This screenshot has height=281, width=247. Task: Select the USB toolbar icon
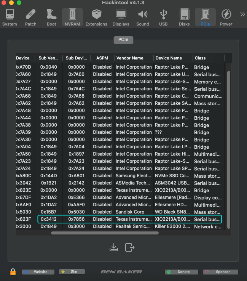[163, 18]
